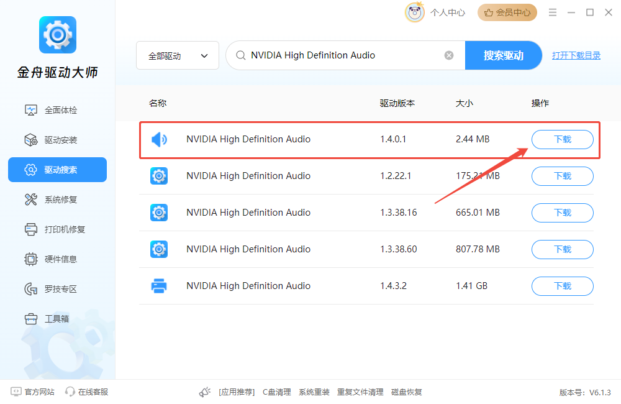
Task: Select driver name in 1.3.38.16 row
Action: (248, 213)
